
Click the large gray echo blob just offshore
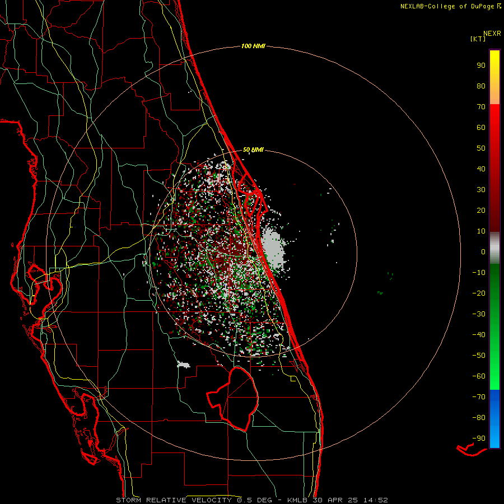(x=273, y=248)
